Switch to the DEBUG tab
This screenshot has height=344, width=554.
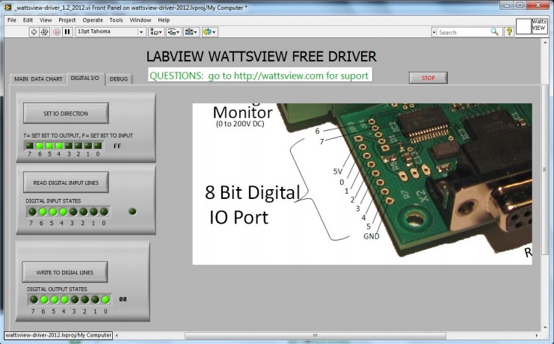coord(119,79)
